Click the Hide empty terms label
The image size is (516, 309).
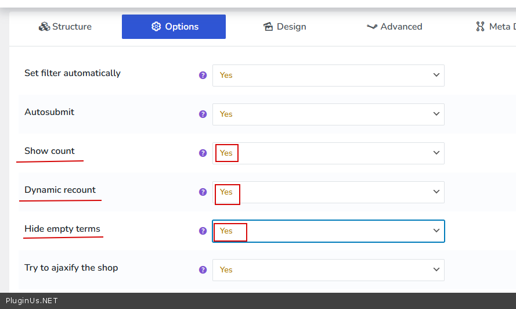(62, 229)
